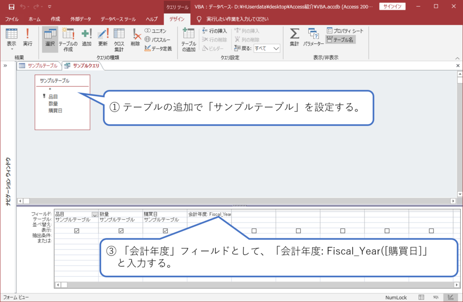Choose the 更新 update query type
Image resolution: width=463 pixels, height=302 pixels.
tap(103, 37)
